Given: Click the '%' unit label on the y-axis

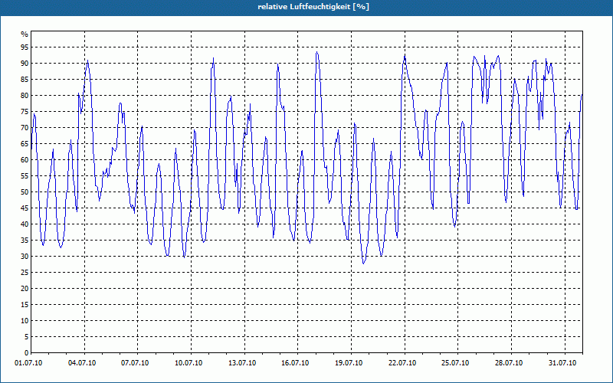Looking at the screenshot, I should 25,34.
